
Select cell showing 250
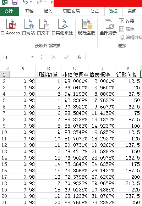pos(128,202)
